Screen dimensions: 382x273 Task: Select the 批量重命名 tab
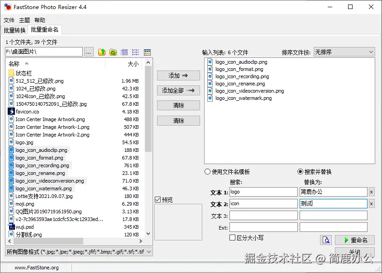point(45,29)
